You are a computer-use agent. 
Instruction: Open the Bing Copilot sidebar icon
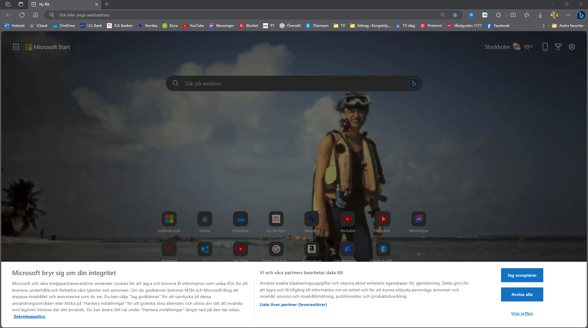[581, 15]
